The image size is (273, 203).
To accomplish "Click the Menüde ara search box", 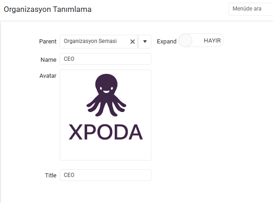I will click(251, 9).
